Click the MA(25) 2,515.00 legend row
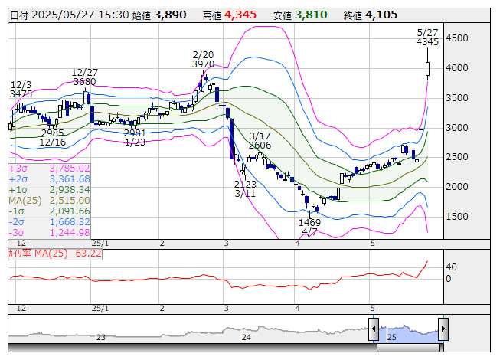This screenshot has height=360, width=500. coord(49,201)
